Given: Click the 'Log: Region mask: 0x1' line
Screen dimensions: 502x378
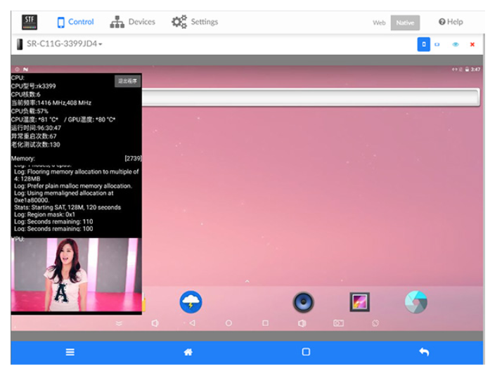Looking at the screenshot, I should [44, 214].
